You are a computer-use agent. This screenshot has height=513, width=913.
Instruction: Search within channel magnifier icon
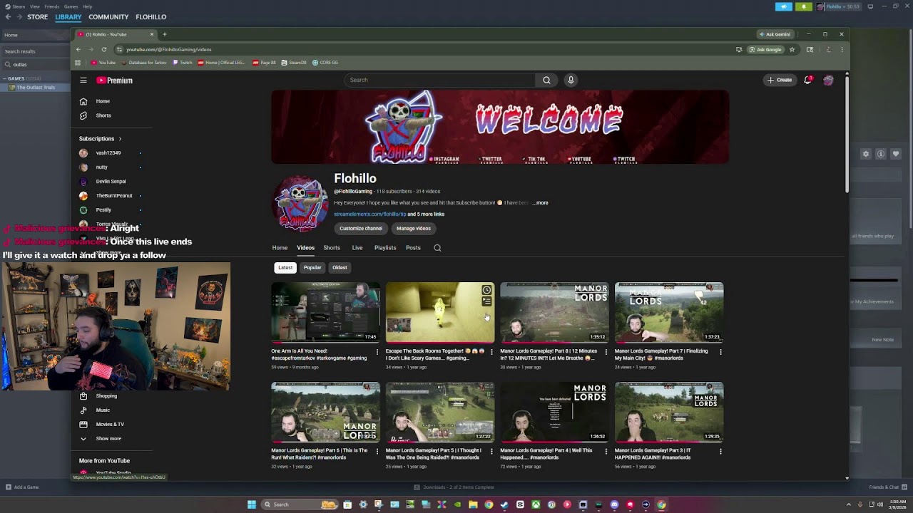click(x=437, y=248)
